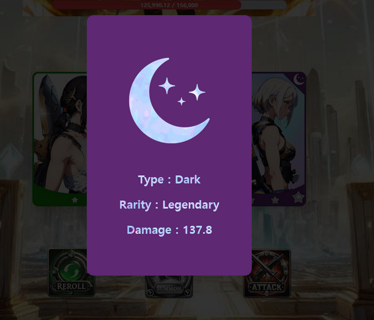Screen dimensions: 374x320
Task: Select the green-bordered character card
Action: click(60, 139)
